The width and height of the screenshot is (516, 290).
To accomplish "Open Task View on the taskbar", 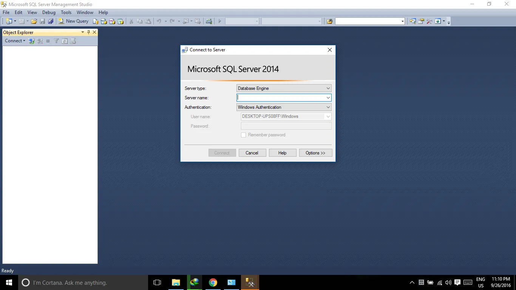I will click(x=157, y=282).
